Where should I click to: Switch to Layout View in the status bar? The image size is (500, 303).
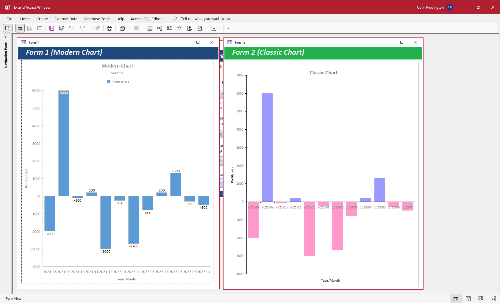coord(481,299)
